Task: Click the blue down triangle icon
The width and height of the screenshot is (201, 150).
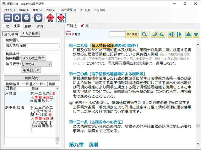Action: point(196,34)
